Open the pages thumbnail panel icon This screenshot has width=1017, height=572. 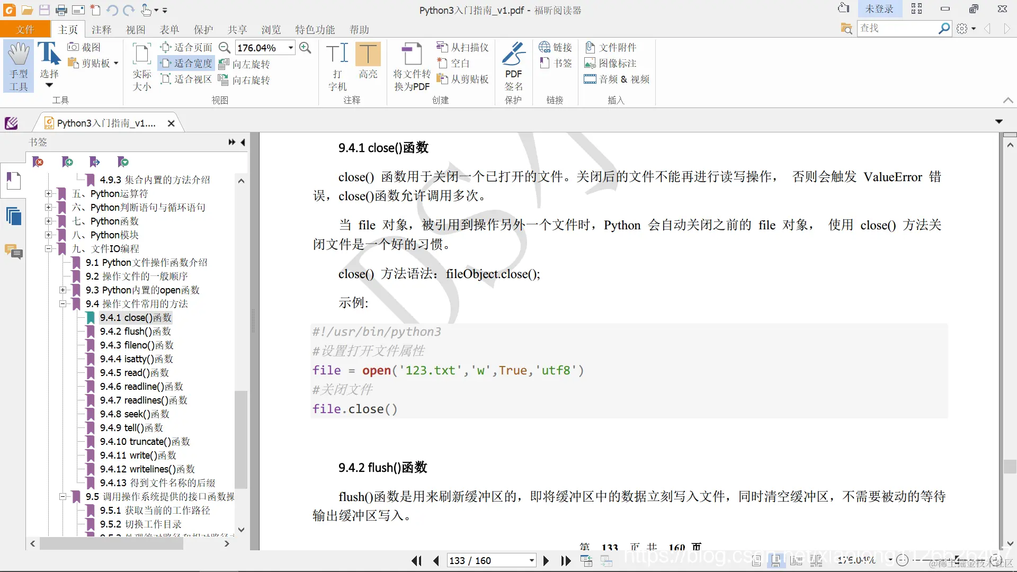click(13, 216)
